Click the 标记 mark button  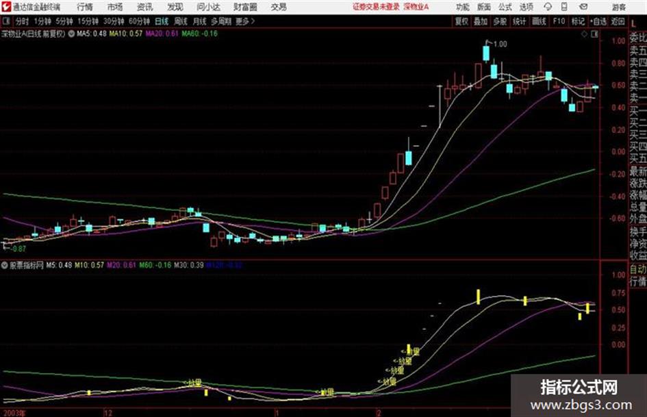coord(578,21)
